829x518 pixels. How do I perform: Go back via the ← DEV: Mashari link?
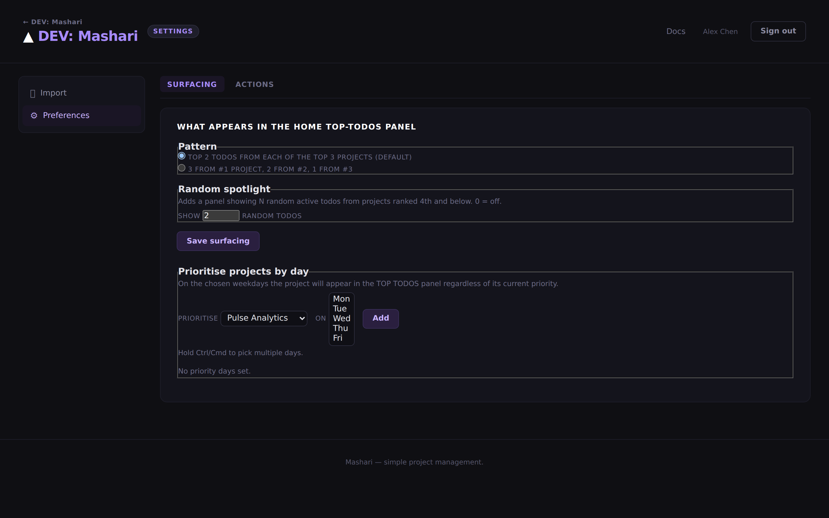pyautogui.click(x=52, y=22)
